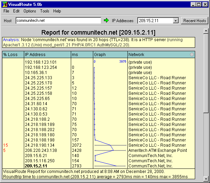The height and width of the screenshot is (183, 210).
Task: Expand the IP Addresses dropdown arrow
Action: point(175,21)
